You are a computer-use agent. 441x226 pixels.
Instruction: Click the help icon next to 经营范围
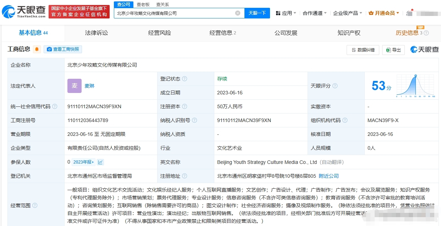tap(35, 205)
